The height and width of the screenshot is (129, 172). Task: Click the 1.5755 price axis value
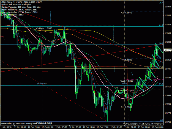(x=168, y=122)
